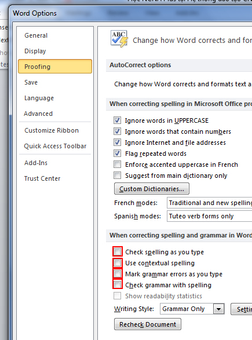Open the Advanced options category
This screenshot has height=340, width=252.
tap(38, 114)
